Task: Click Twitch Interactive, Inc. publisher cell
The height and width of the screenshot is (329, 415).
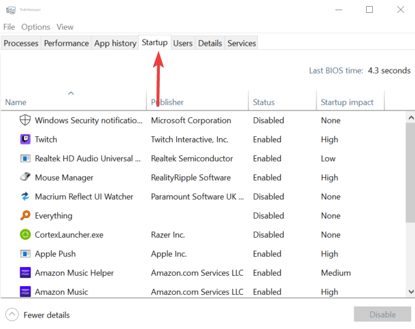Action: click(190, 140)
